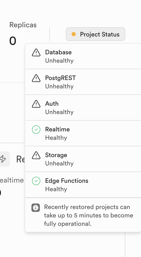
Task: Click the recently restored projects notice text
Action: 89,215
